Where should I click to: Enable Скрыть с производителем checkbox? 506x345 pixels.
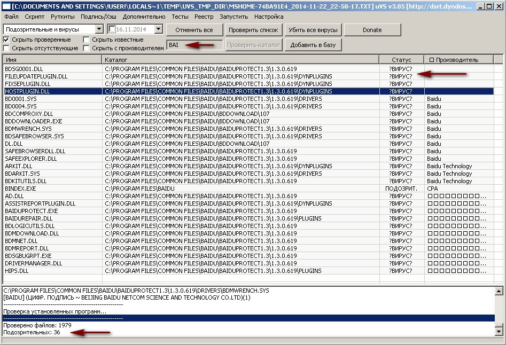pyautogui.click(x=86, y=48)
